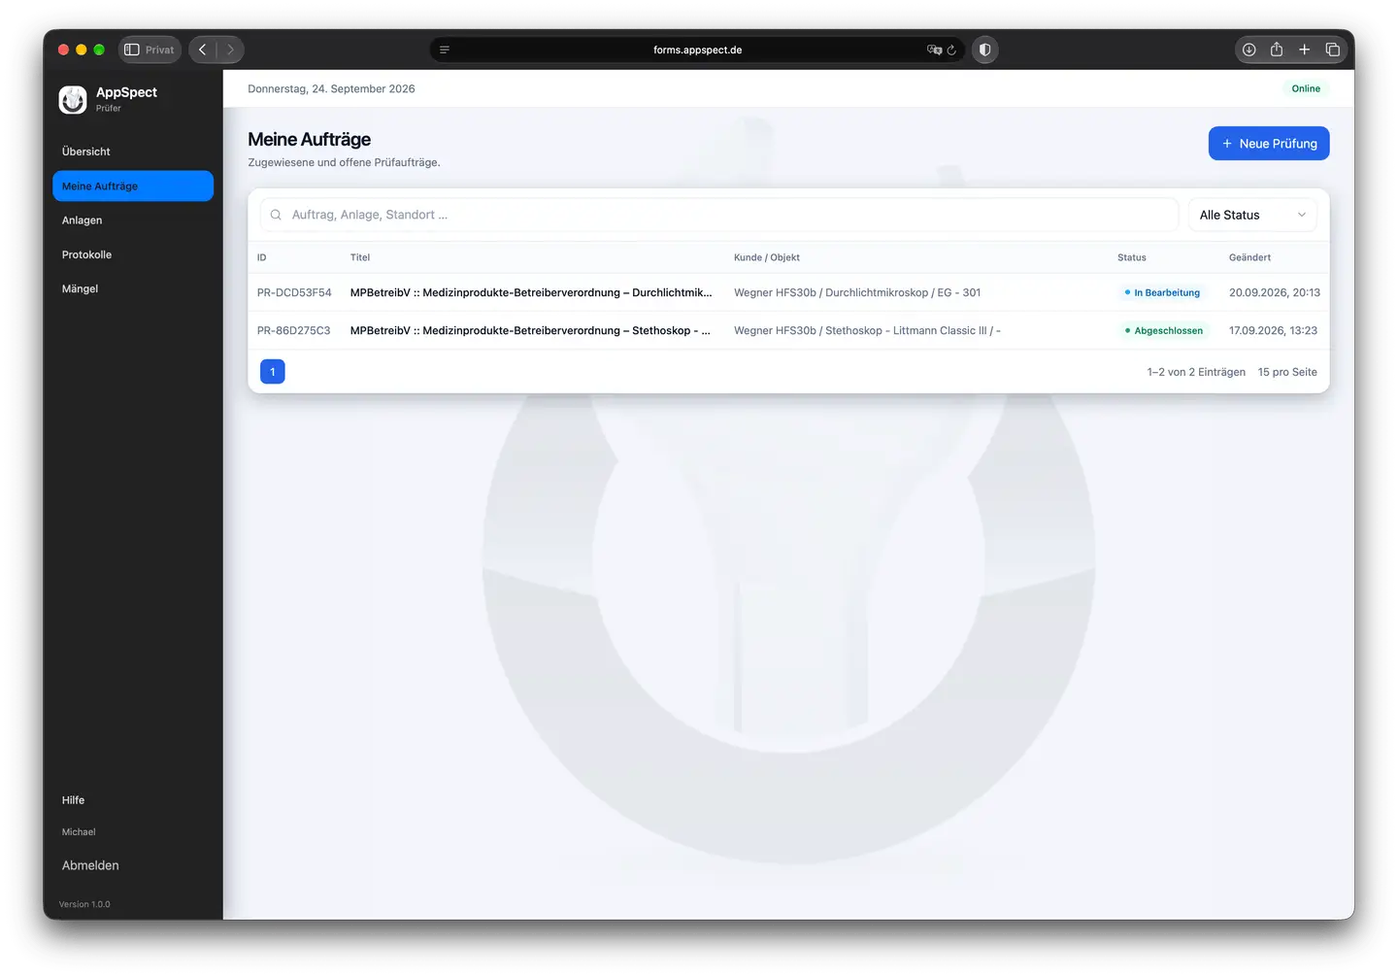Image resolution: width=1398 pixels, height=977 pixels.
Task: Click the Titel column header
Action: coord(360,257)
